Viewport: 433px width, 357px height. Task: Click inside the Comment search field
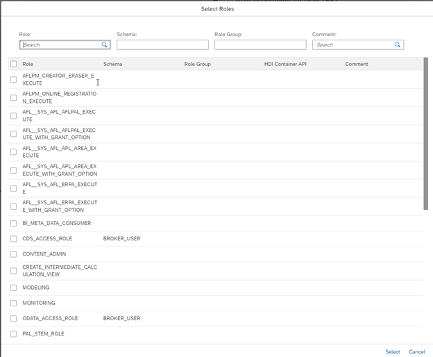pyautogui.click(x=355, y=44)
